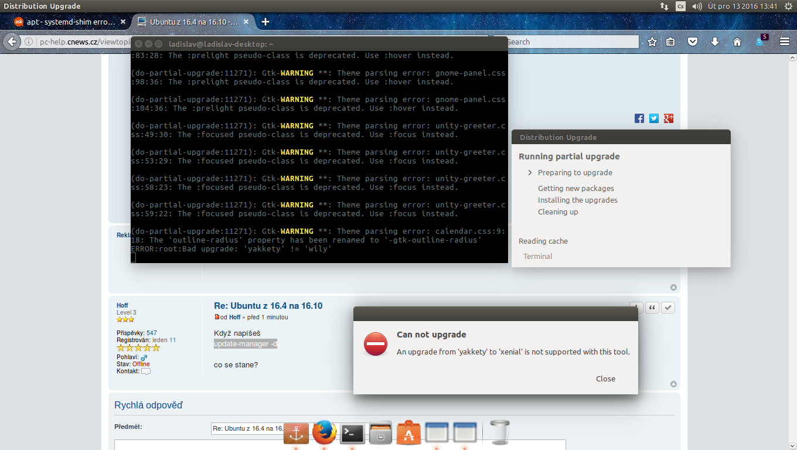
Task: Open the Trash icon in the dock
Action: tap(499, 433)
